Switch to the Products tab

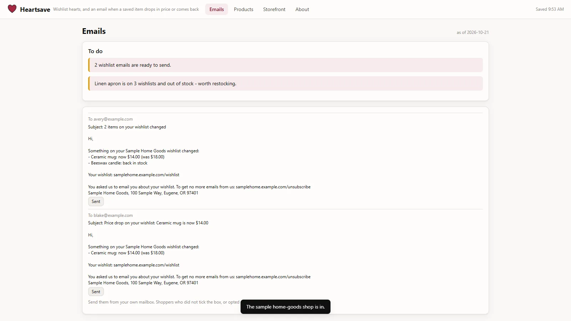coord(243,9)
